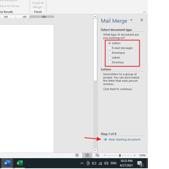Switch to Web Layout view

click(97, 155)
